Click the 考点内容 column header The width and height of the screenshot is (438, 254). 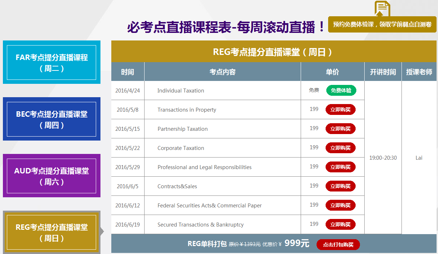pyautogui.click(x=222, y=72)
